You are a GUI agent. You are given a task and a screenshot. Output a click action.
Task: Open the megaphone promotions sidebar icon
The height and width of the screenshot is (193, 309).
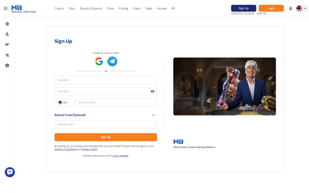[7, 44]
